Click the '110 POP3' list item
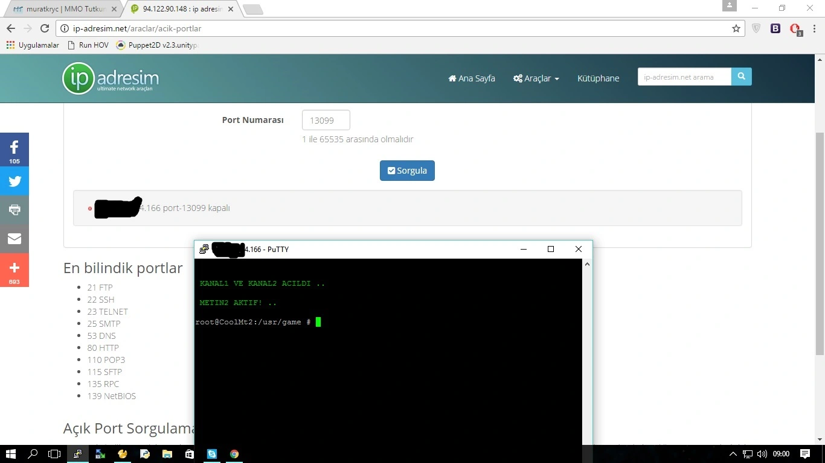 tap(106, 360)
